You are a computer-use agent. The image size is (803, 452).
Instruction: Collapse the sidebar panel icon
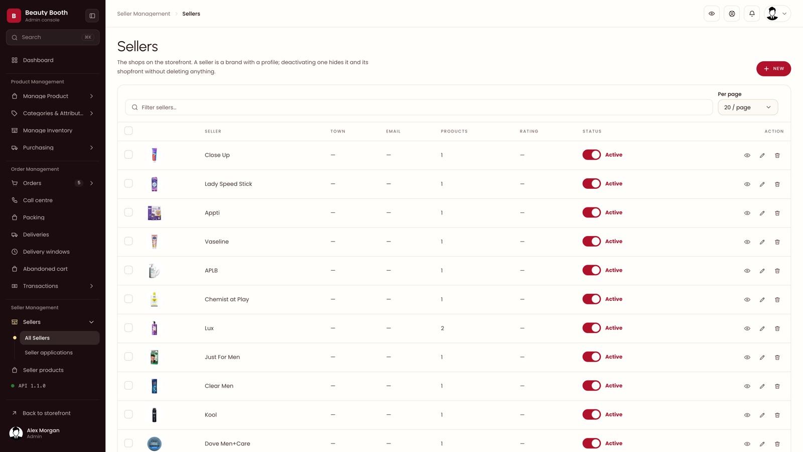click(x=92, y=16)
